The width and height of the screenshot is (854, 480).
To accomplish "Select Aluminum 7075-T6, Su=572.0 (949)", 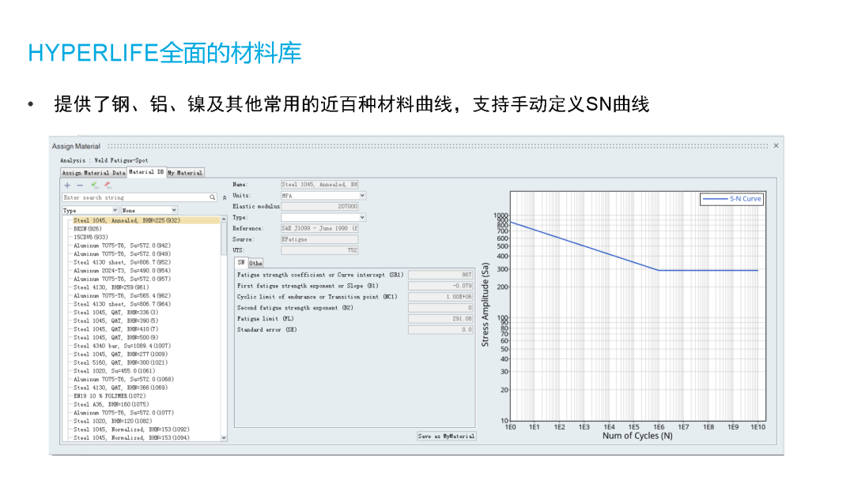I will (x=122, y=254).
